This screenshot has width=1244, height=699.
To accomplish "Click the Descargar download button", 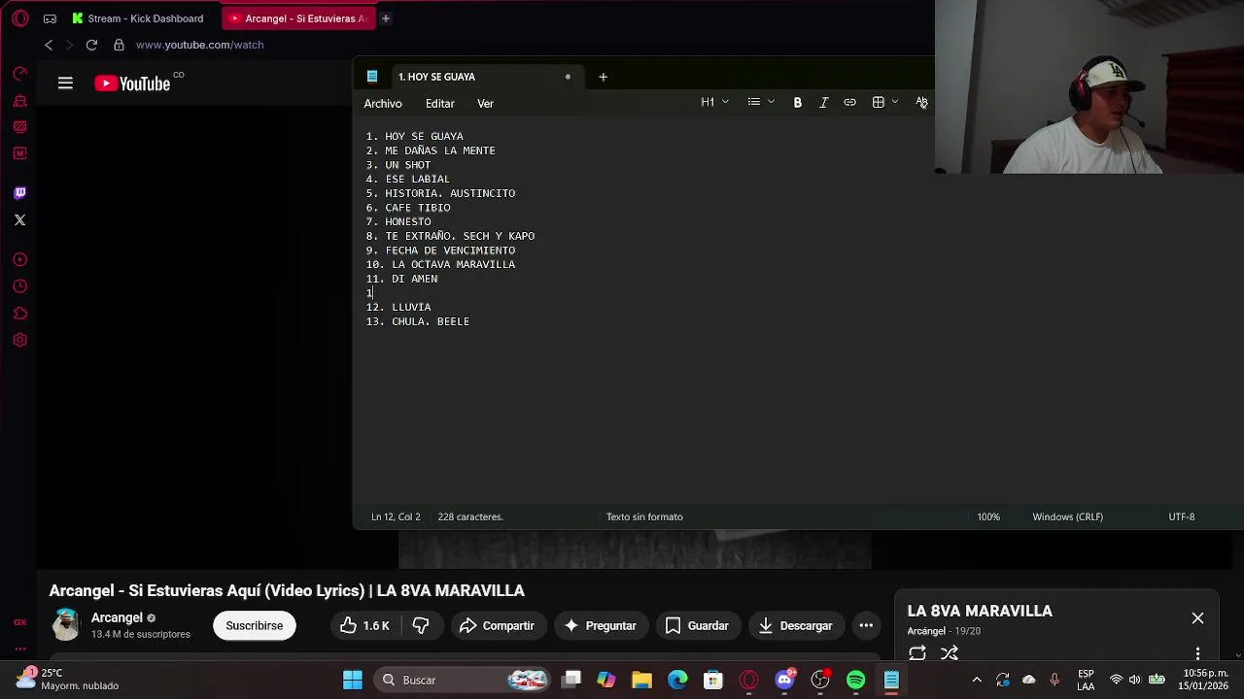I will coord(795,625).
